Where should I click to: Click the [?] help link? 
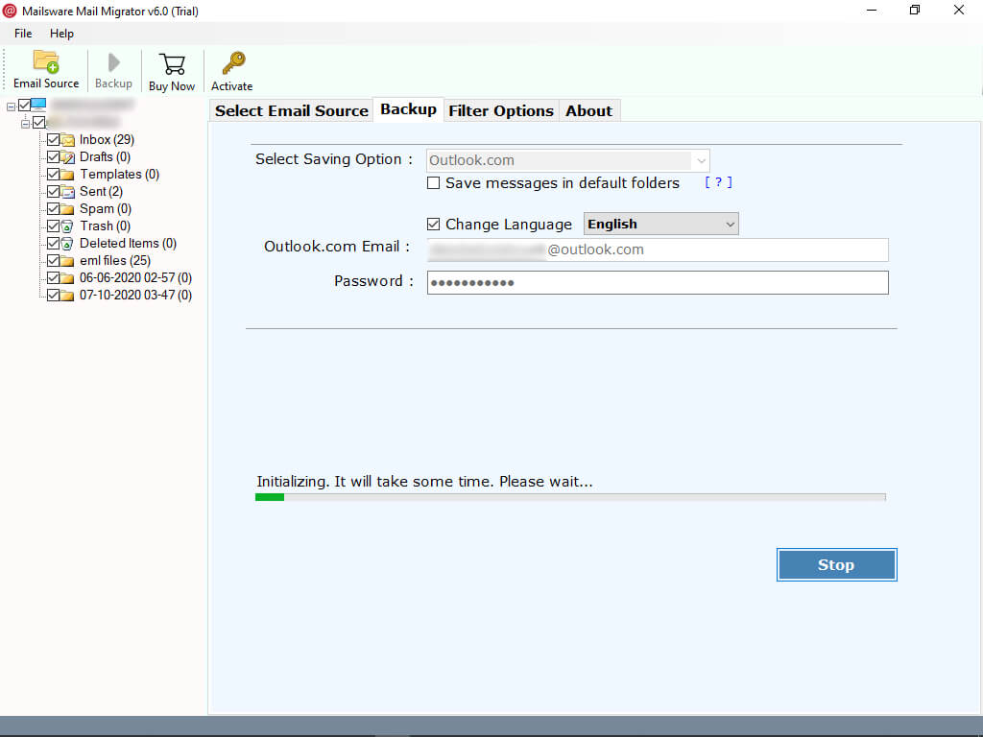click(x=718, y=181)
